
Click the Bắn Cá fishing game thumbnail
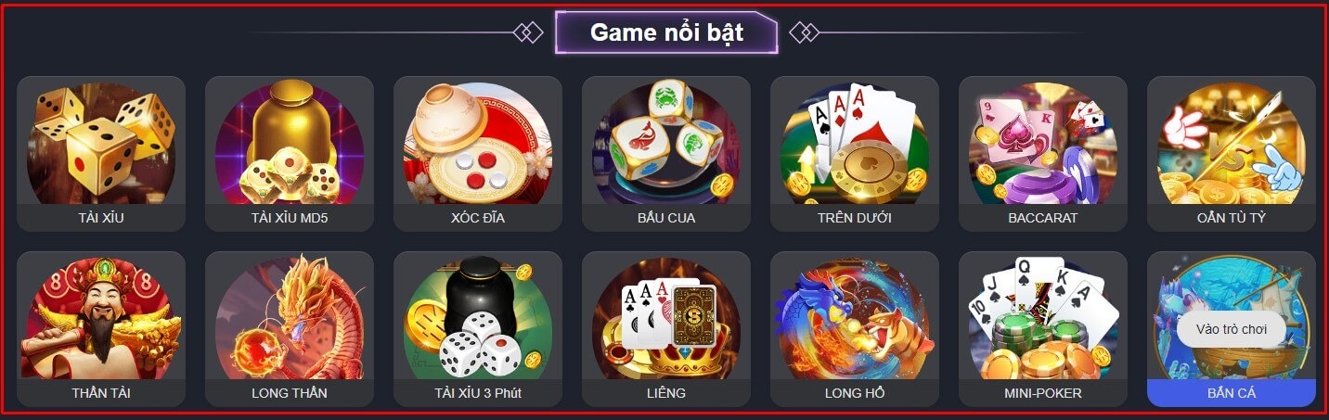pos(1232,315)
